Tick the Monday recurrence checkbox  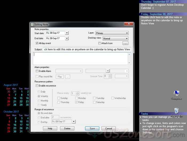click(76, 98)
